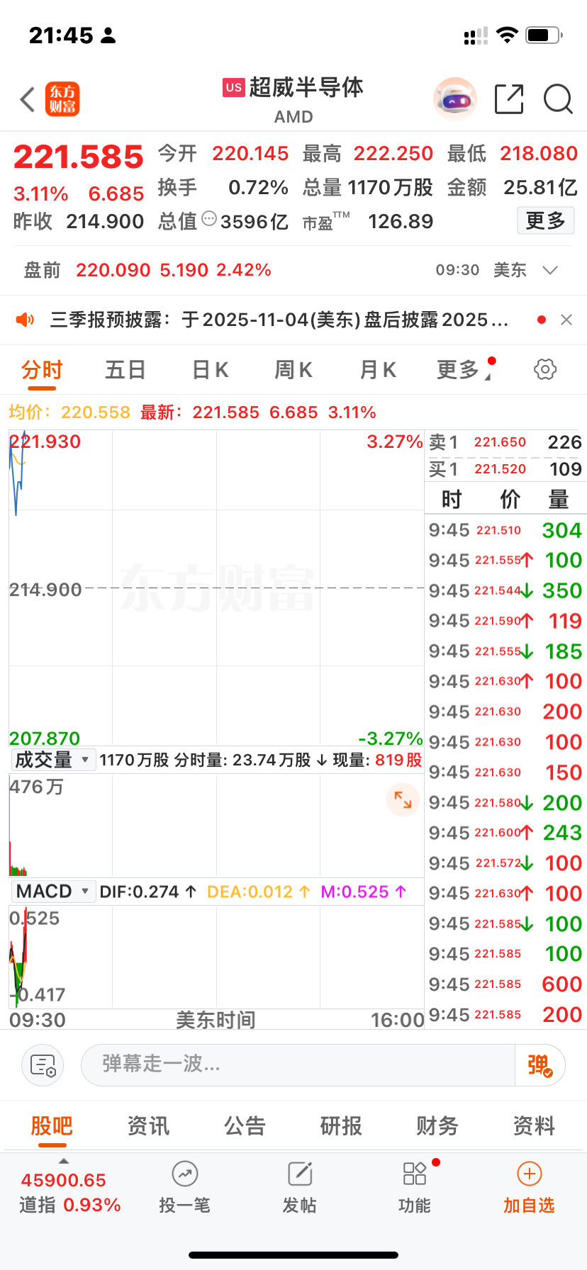Switch to the 日K tab
Screen dimensions: 587x1270
coord(210,369)
